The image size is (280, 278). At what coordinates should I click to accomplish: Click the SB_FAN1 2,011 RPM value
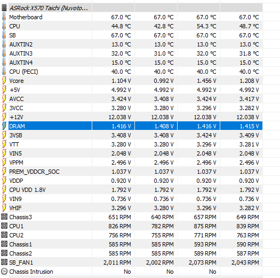click(117, 262)
